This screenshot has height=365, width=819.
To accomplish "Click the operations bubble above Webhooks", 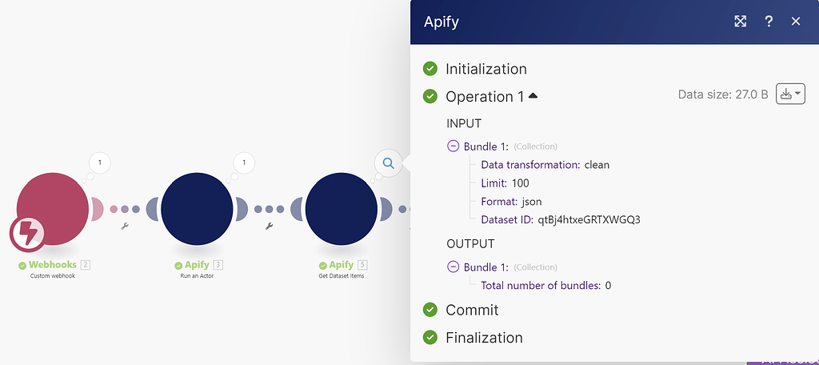I will [100, 163].
